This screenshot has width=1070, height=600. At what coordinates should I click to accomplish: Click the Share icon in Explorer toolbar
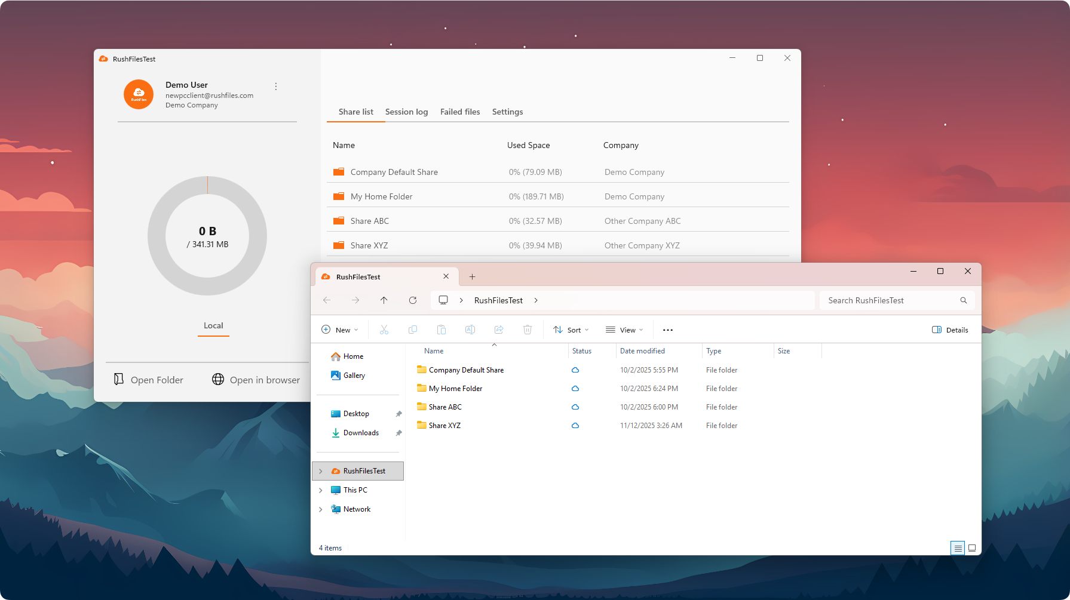[499, 330]
